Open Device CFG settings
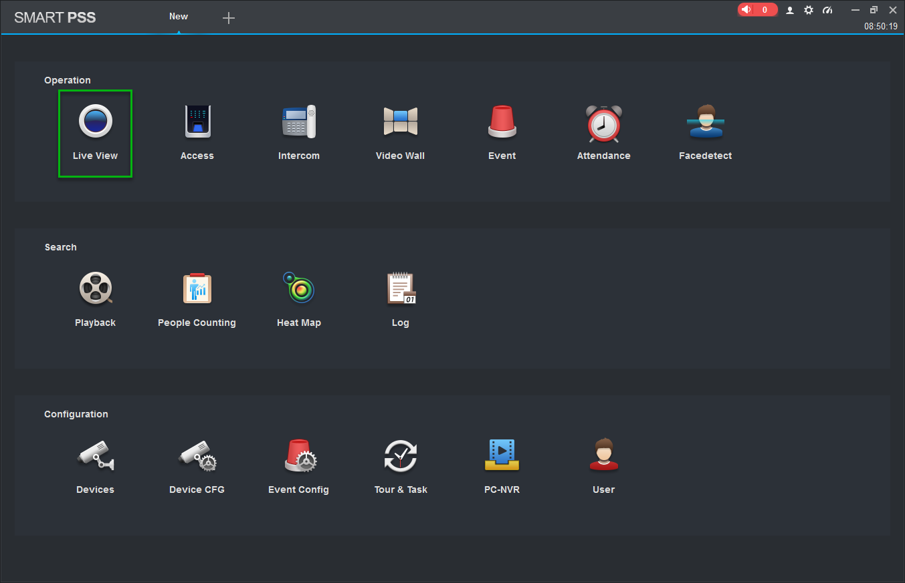The height and width of the screenshot is (583, 905). point(197,467)
